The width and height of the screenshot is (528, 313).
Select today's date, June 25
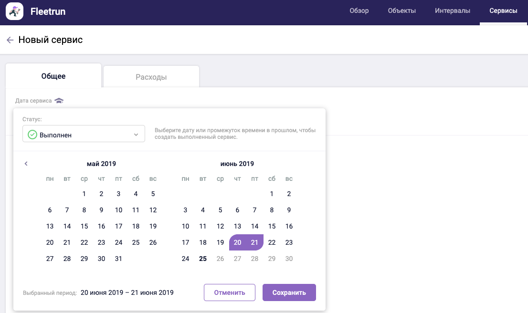coord(203,259)
